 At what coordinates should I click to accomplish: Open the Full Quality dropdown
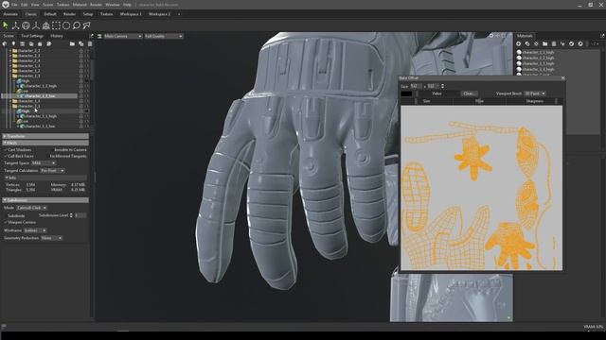pyautogui.click(x=164, y=36)
